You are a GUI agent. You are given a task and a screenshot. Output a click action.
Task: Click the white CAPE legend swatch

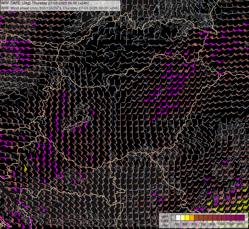click(178, 218)
